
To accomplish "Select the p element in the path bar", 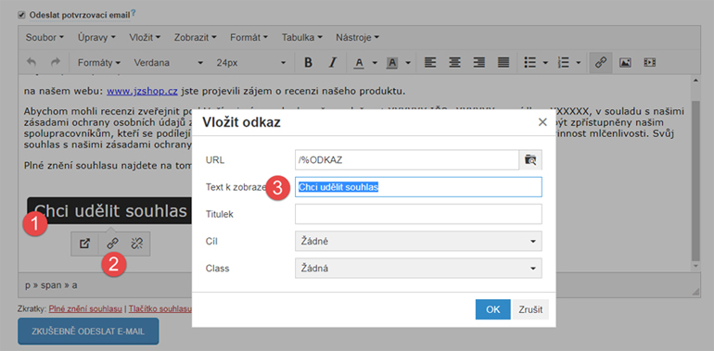I will click(x=27, y=285).
